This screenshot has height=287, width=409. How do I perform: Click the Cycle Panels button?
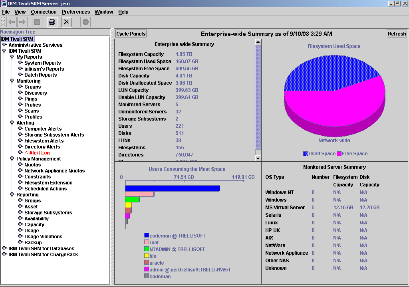click(131, 34)
